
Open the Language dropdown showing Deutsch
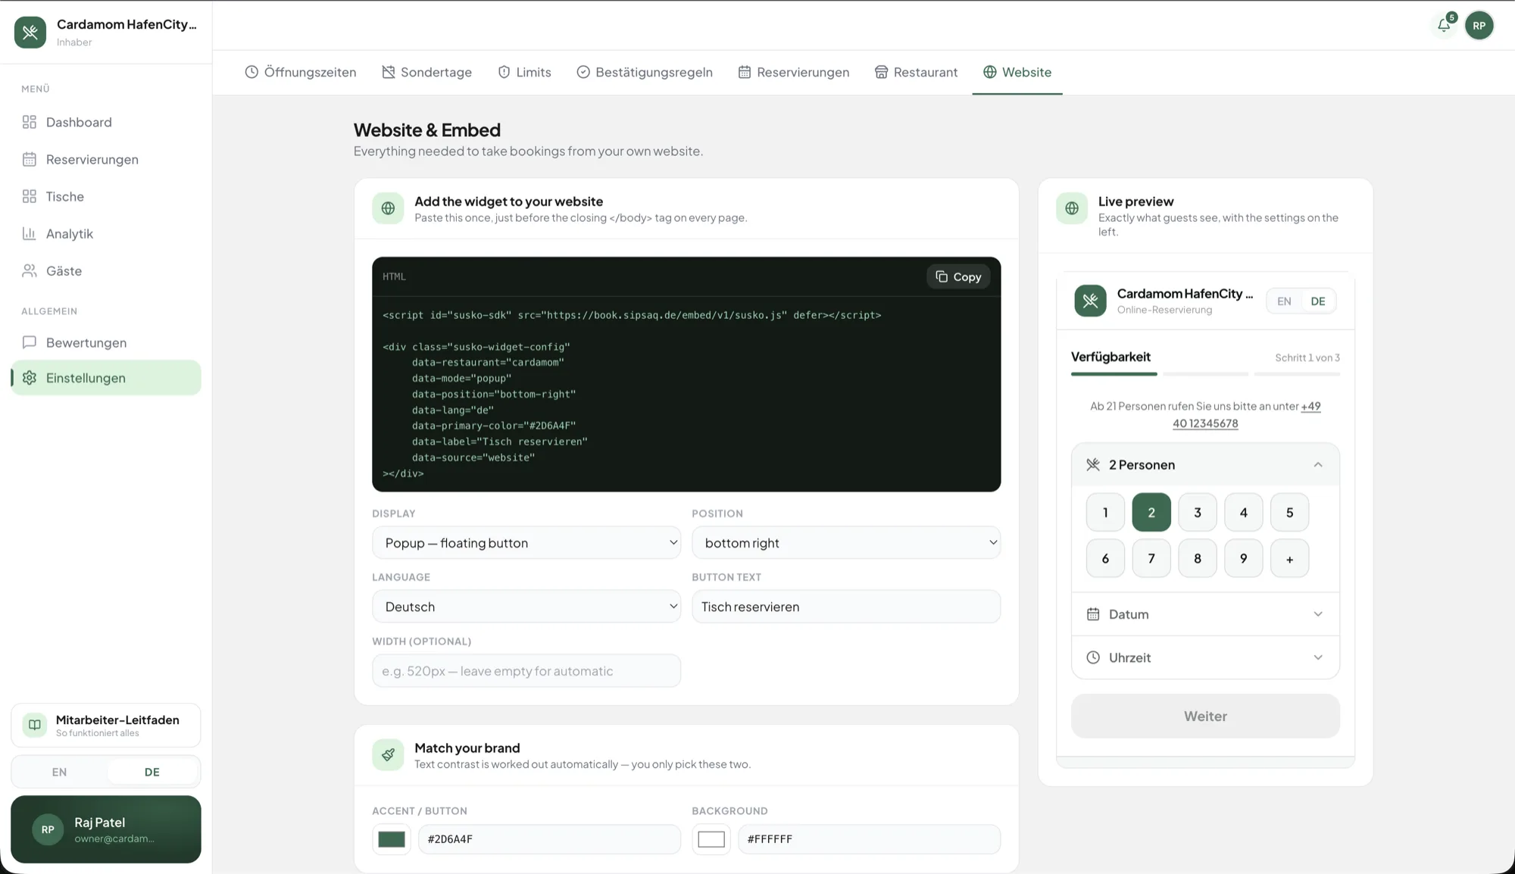tap(526, 607)
